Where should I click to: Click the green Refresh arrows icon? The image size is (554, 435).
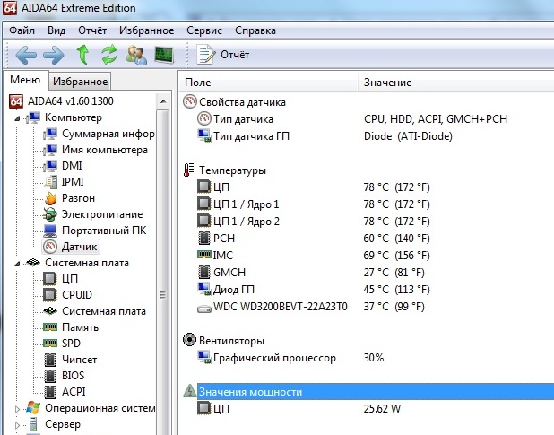109,55
